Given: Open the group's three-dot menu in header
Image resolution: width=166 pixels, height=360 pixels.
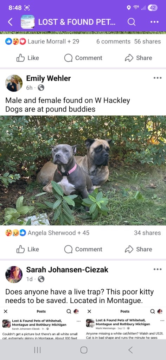Looking at the screenshot, I should point(154,22).
